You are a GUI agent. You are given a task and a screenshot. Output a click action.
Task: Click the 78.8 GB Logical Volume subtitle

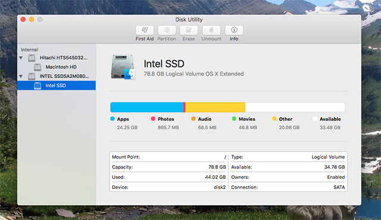[x=193, y=74]
